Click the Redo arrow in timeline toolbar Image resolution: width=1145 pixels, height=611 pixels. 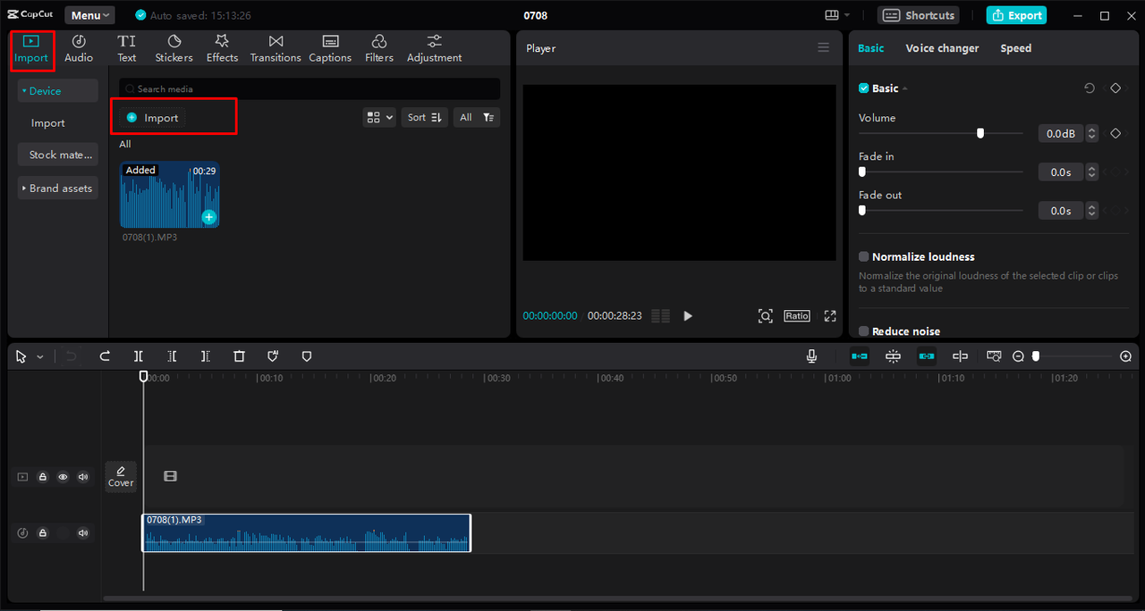(105, 356)
